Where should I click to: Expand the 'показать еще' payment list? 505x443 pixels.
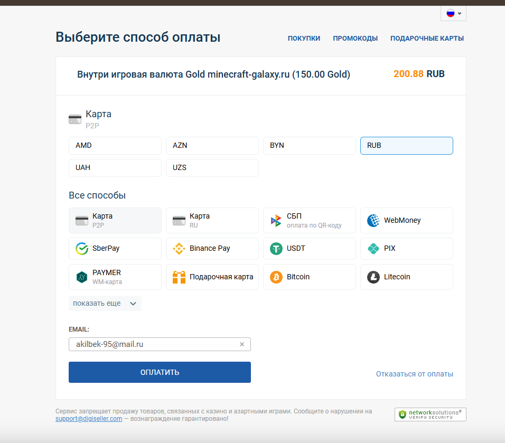105,304
